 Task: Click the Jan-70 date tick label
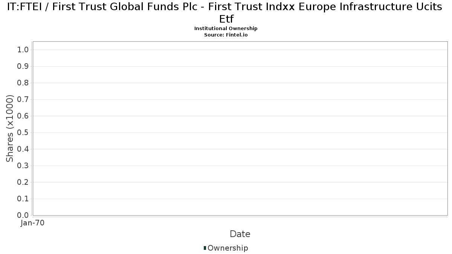pyautogui.click(x=33, y=223)
